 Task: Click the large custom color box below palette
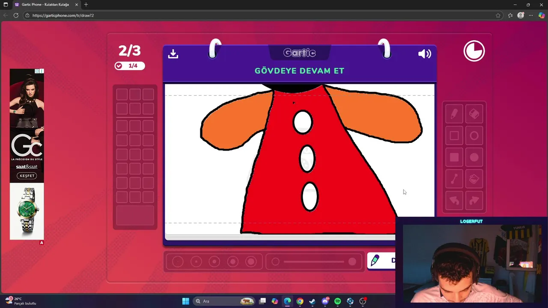pos(135,215)
